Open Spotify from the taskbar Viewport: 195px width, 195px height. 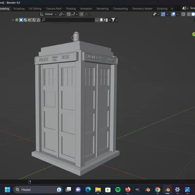[118, 190]
